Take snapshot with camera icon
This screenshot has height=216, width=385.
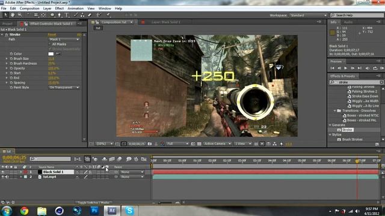point(150,144)
